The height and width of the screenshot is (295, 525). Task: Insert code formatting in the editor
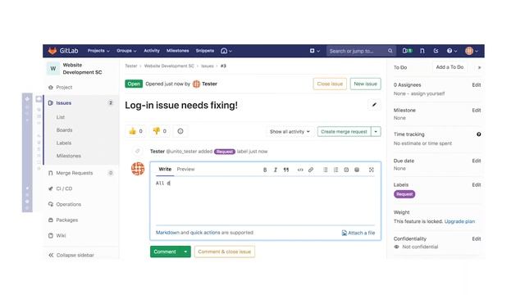[300, 170]
